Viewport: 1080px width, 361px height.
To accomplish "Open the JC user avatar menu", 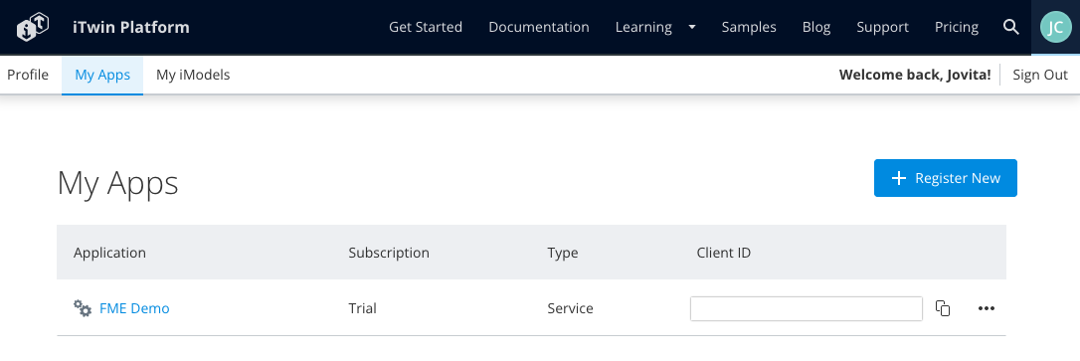I will click(1055, 28).
